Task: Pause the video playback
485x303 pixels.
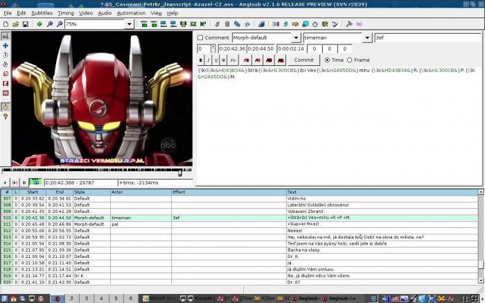Action: tap(24, 182)
